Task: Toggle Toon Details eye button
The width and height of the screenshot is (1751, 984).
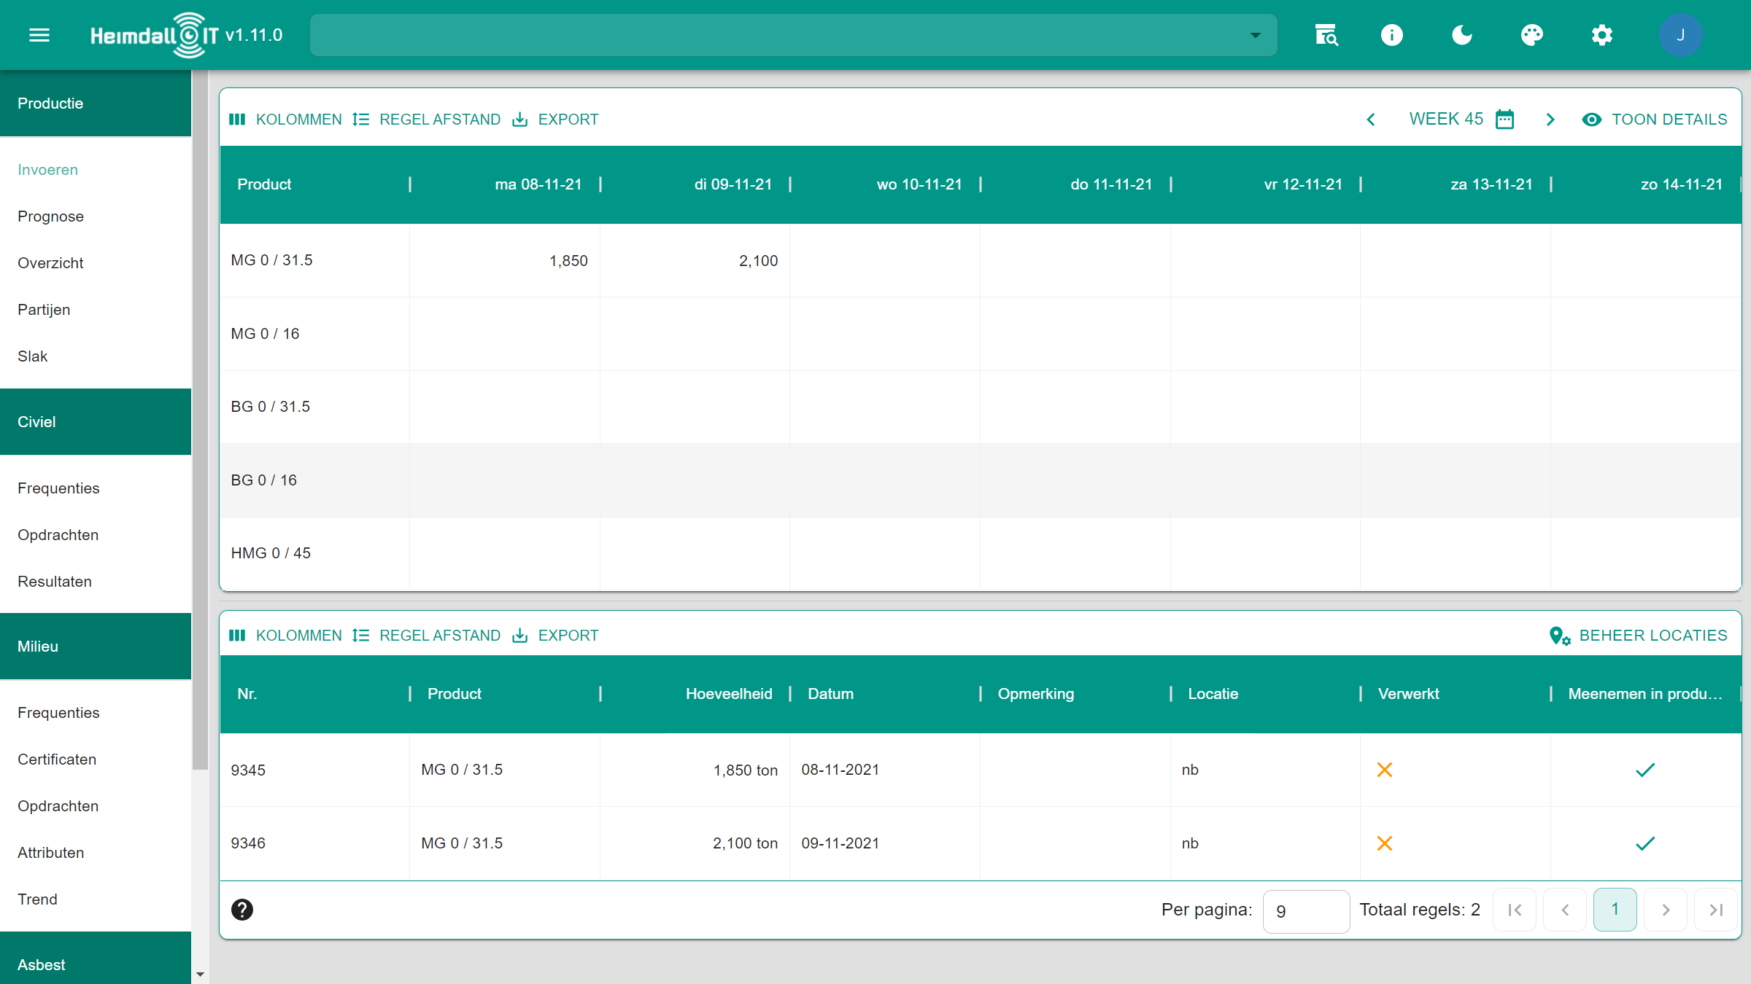Action: click(1655, 120)
